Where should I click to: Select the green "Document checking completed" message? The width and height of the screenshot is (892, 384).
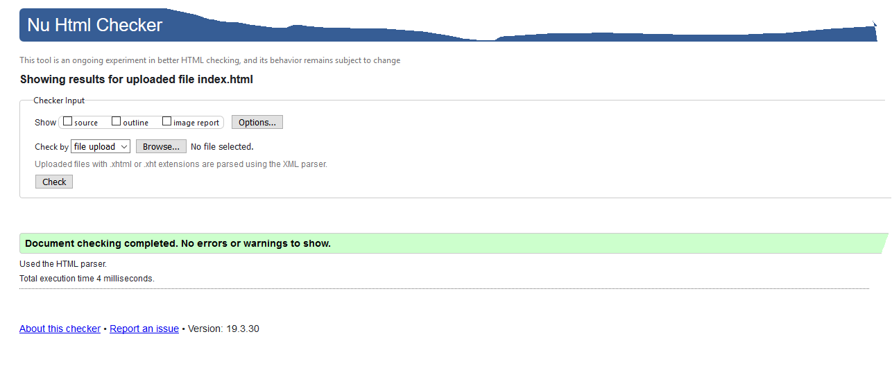point(178,244)
